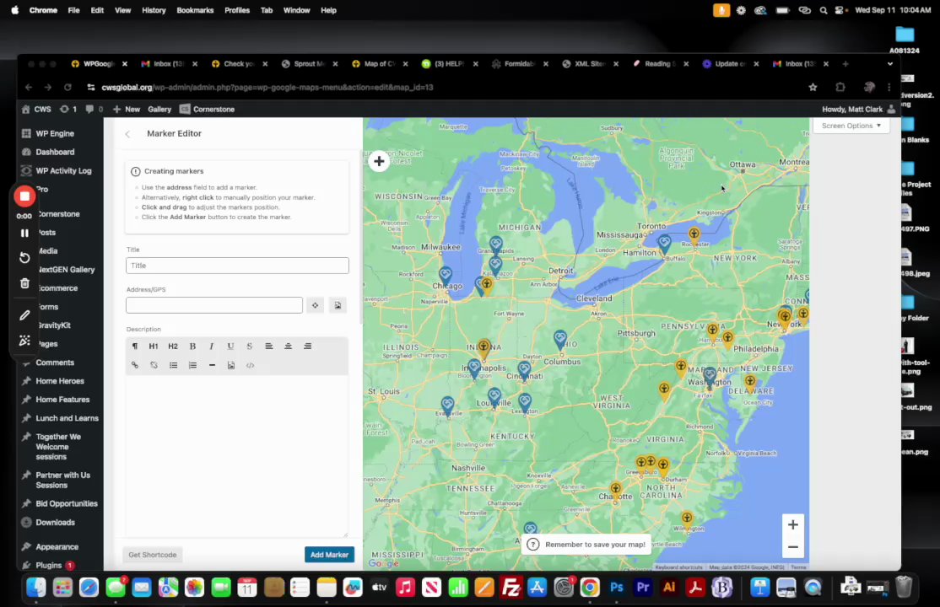Open Appearance in the WordPress sidebar
The height and width of the screenshot is (607, 940).
57,547
